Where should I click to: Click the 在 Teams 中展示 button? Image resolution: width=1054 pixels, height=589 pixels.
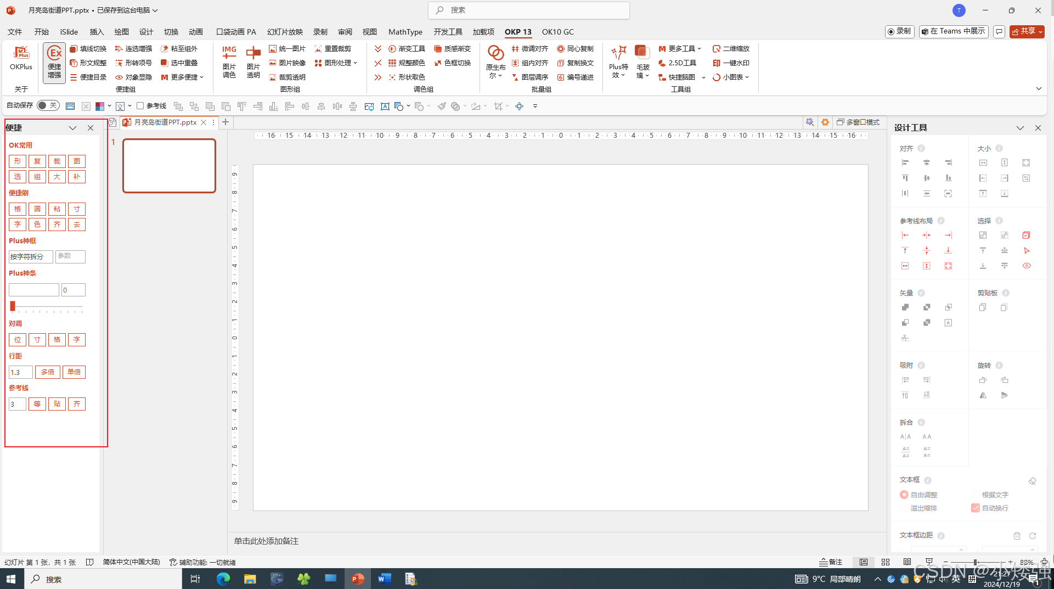click(x=954, y=31)
